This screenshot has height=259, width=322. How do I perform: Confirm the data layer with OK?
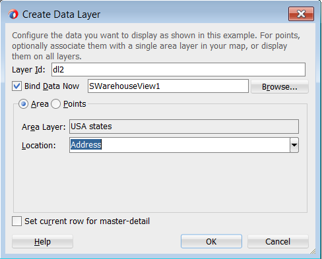211,241
